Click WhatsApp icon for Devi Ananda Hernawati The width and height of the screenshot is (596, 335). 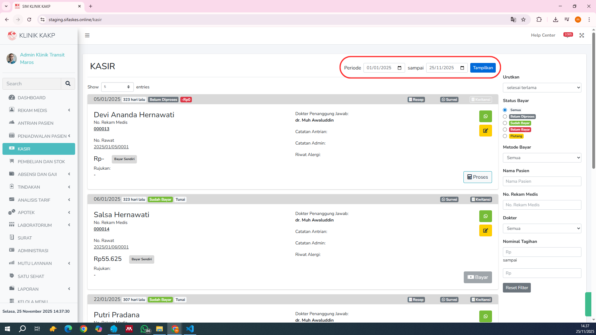[485, 116]
